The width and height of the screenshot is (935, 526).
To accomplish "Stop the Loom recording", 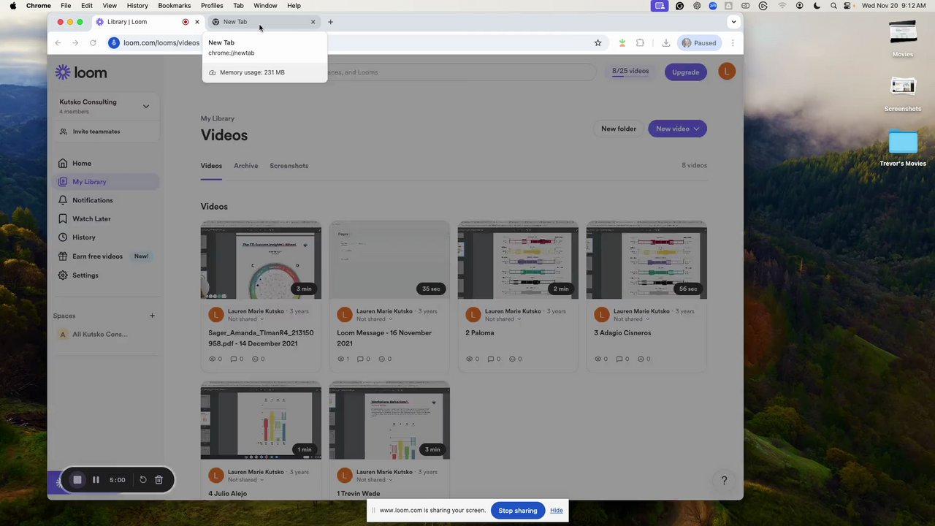I will point(77,480).
